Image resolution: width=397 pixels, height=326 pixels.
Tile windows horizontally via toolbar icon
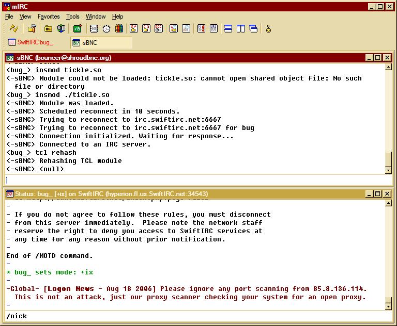pos(228,28)
